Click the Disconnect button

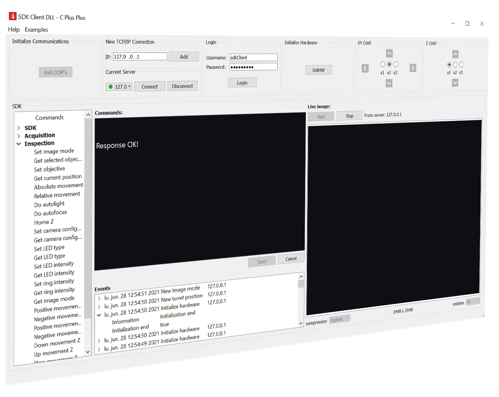click(182, 86)
